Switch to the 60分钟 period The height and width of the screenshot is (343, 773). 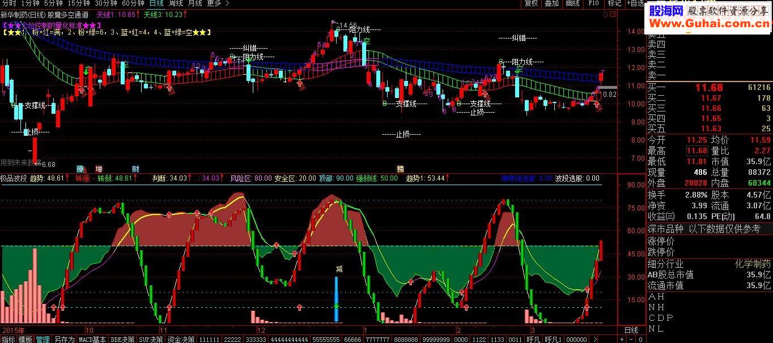point(133,3)
